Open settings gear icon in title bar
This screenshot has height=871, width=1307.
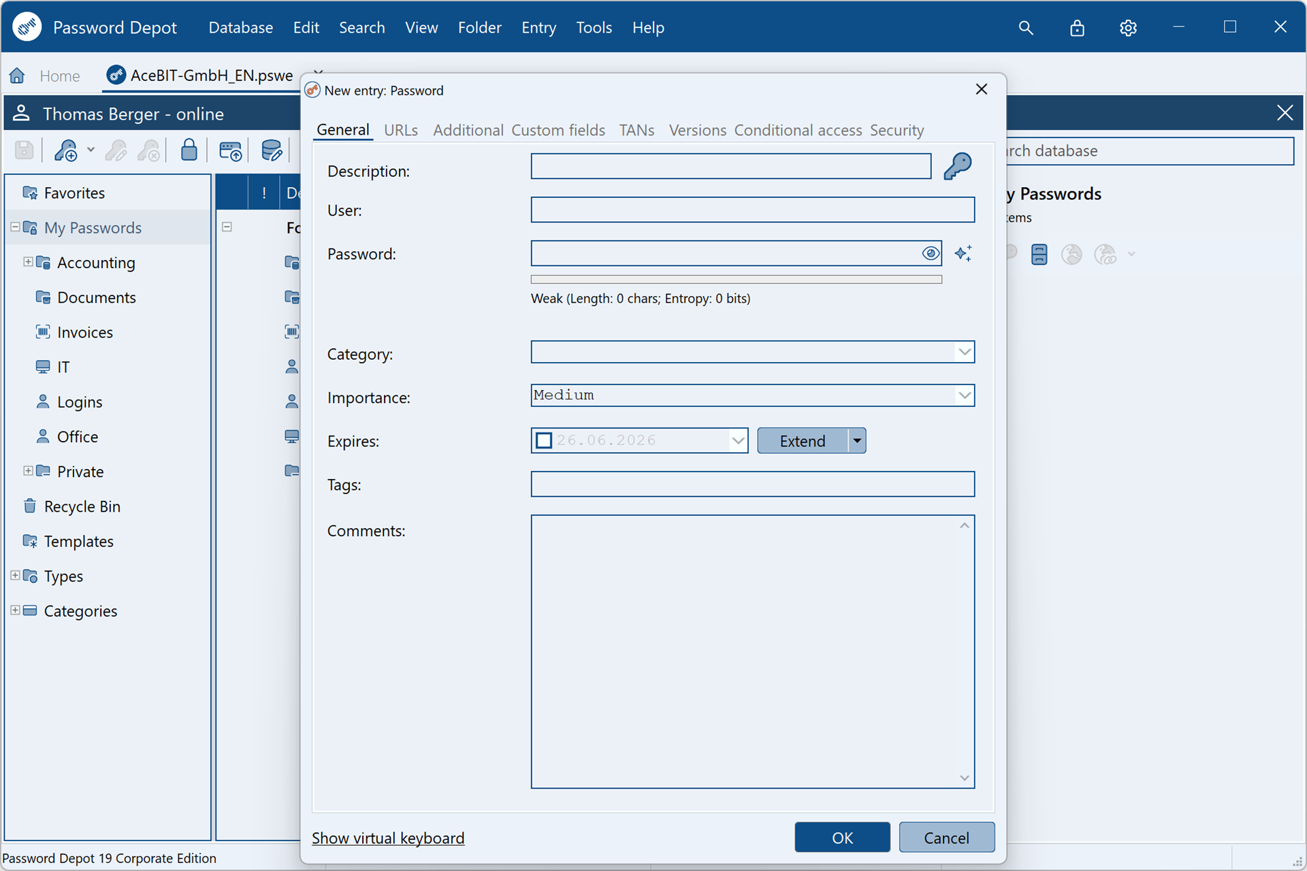[1128, 28]
